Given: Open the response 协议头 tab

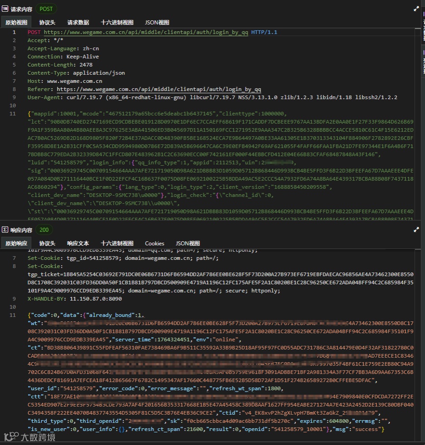Looking at the screenshot, I should pyautogui.click(x=47, y=243).
